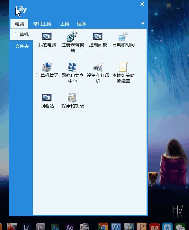Open the music media icon in dock

pyautogui.click(x=84, y=226)
